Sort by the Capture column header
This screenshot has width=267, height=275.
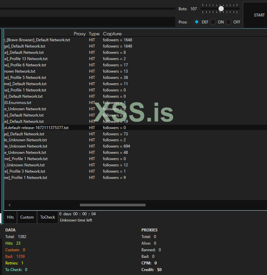point(112,33)
